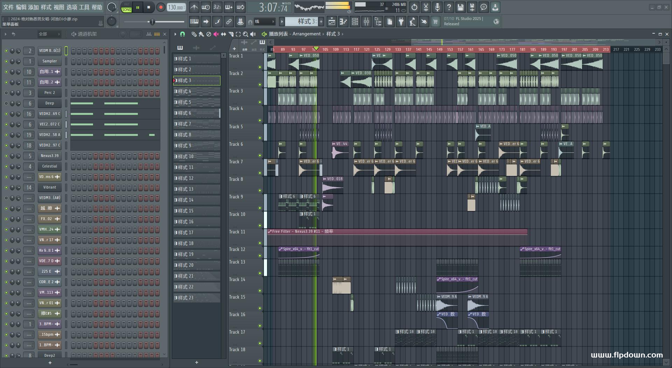Image resolution: width=672 pixels, height=368 pixels.
Task: Select the playlist delete tool
Action: click(209, 34)
